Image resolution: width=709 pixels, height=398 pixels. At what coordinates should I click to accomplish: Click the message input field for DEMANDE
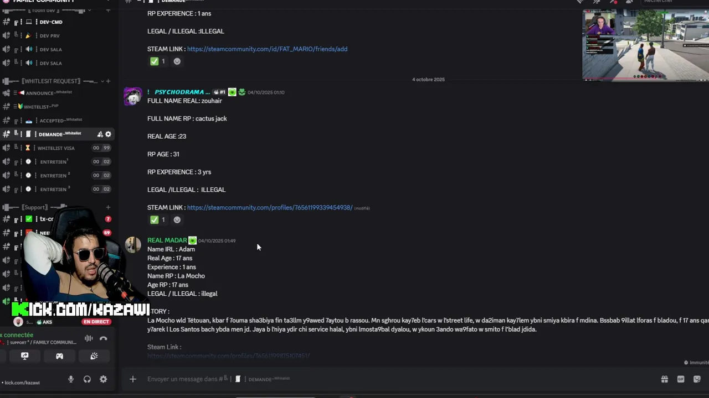[388, 379]
